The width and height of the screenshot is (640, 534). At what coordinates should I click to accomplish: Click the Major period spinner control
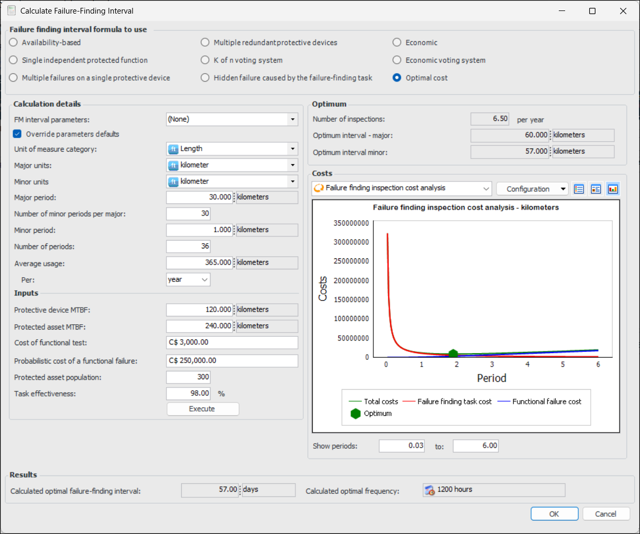point(234,197)
